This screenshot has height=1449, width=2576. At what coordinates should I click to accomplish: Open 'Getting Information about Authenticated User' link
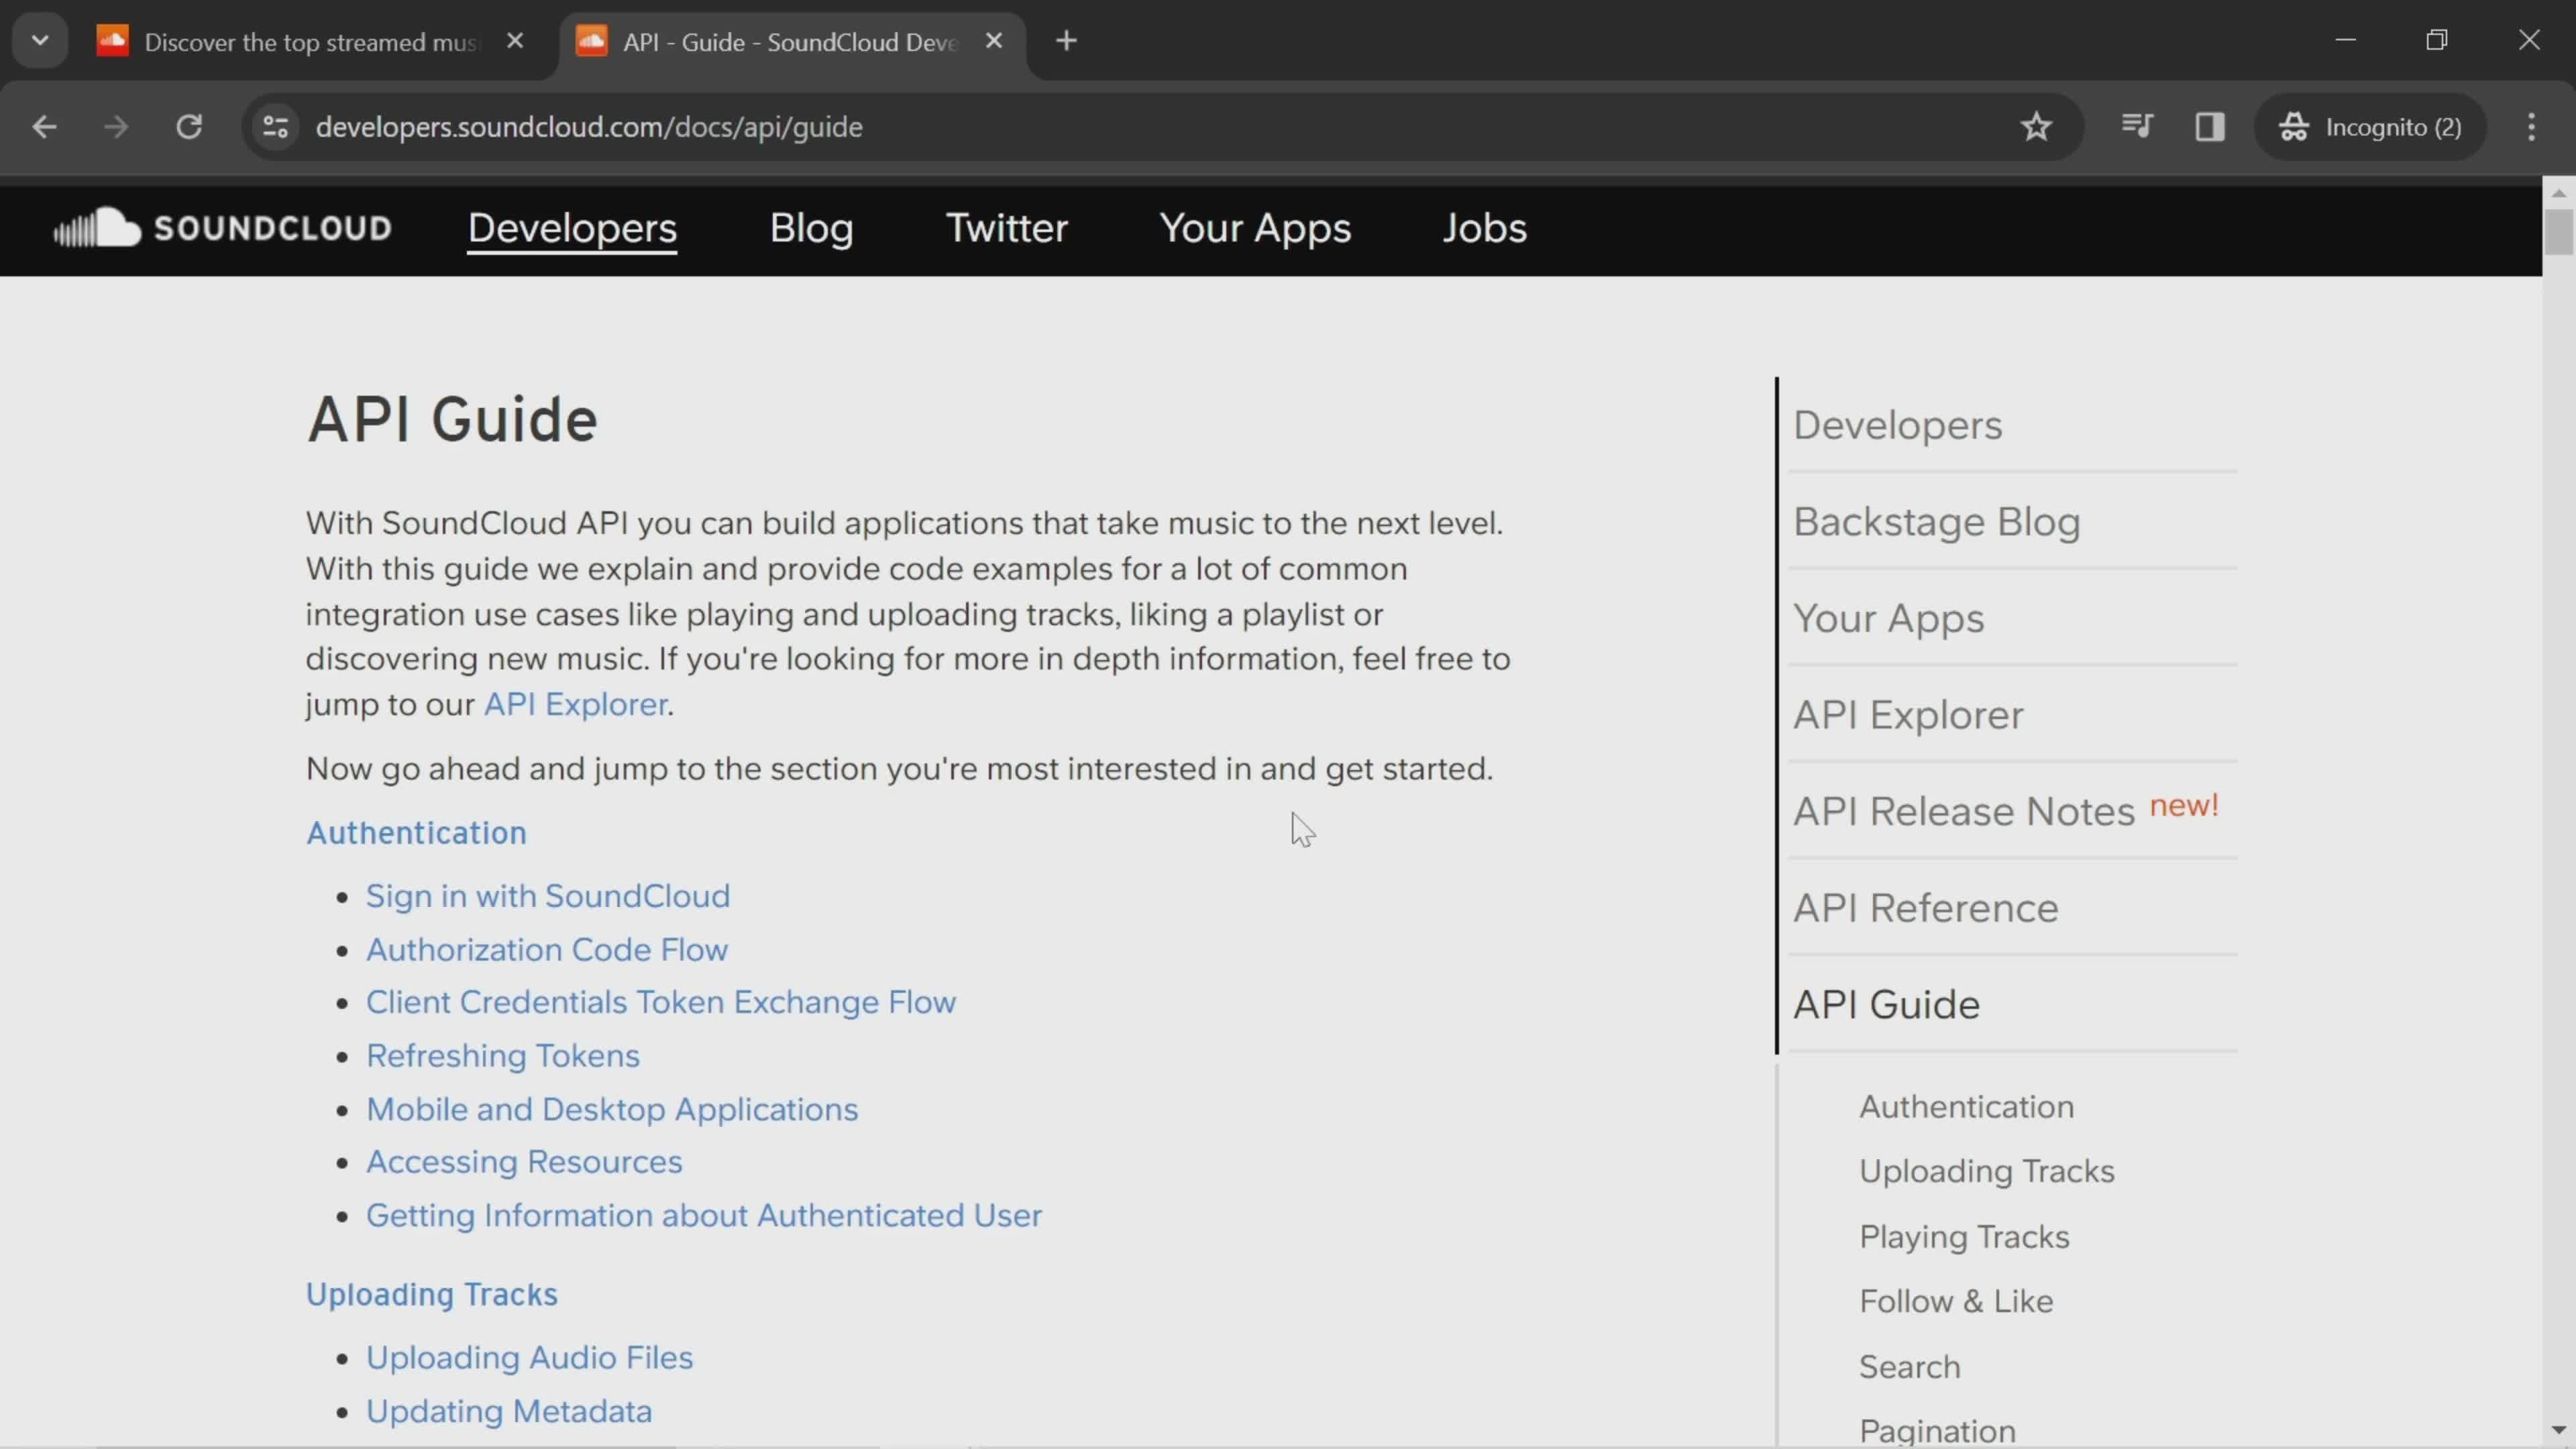(703, 1215)
